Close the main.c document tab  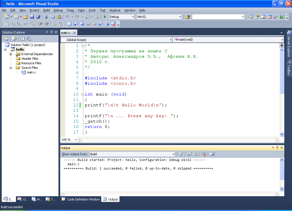(74, 33)
